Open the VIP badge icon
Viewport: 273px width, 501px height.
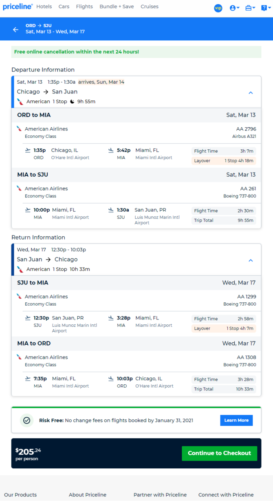pyautogui.click(x=218, y=8)
